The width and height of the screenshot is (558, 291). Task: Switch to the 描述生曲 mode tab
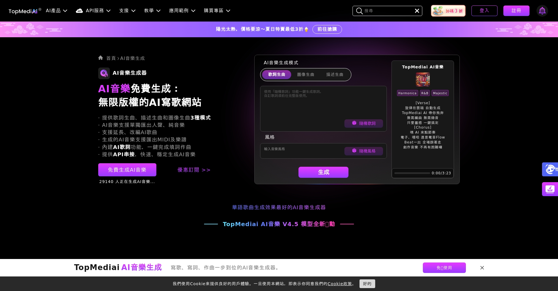click(x=335, y=74)
